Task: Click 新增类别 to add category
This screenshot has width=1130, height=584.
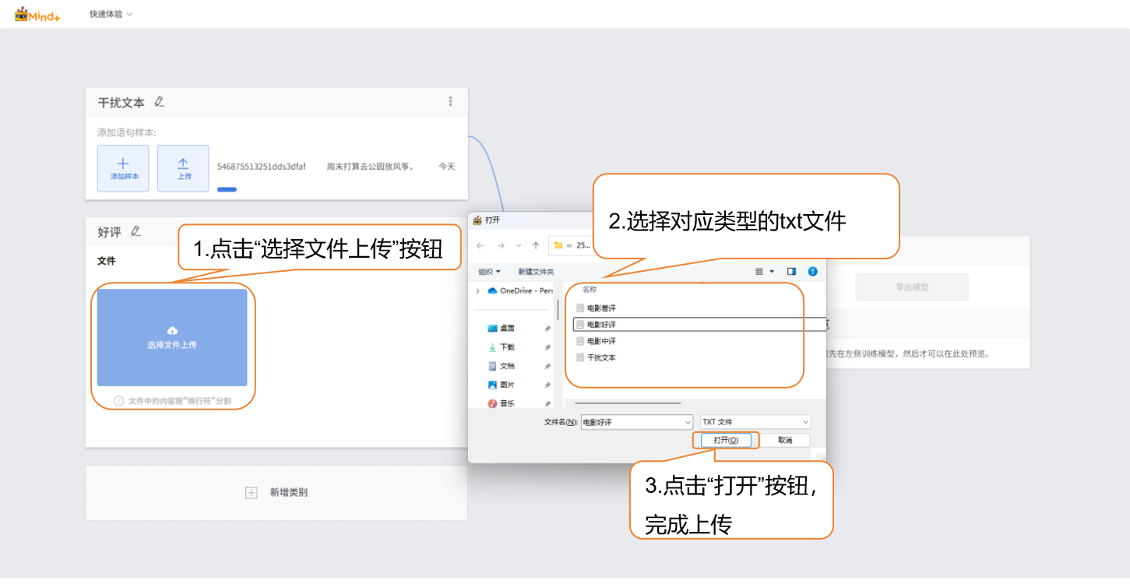Action: 276,493
